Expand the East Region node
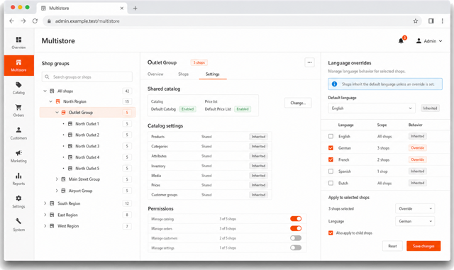The image size is (454, 270). click(x=45, y=215)
